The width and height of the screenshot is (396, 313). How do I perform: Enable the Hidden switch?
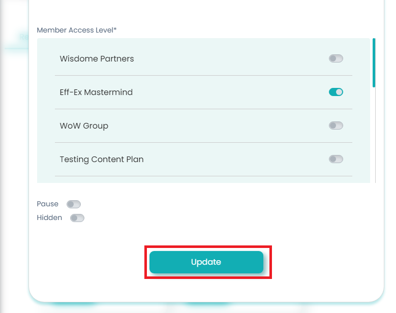pos(77,218)
